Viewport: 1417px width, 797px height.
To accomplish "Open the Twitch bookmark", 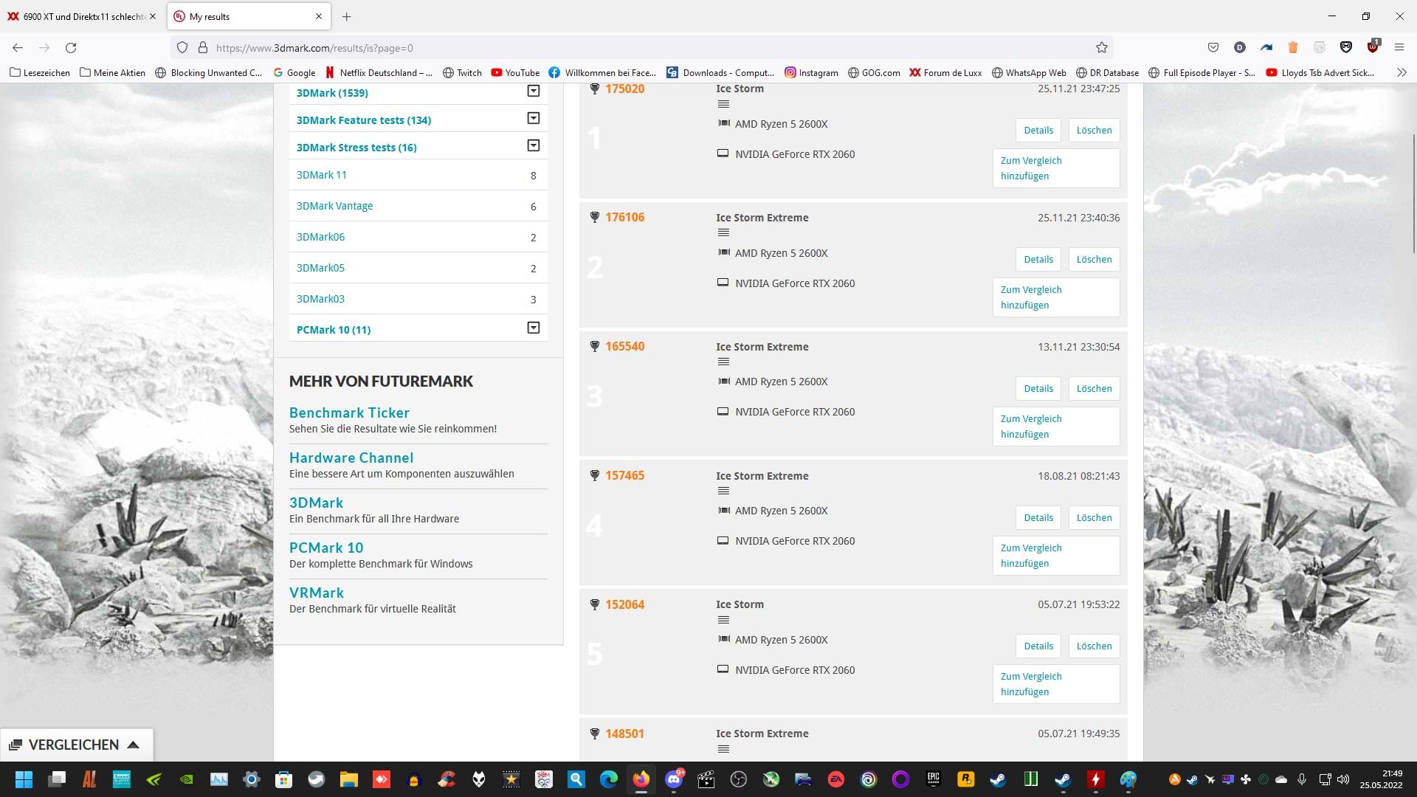I will pyautogui.click(x=462, y=72).
